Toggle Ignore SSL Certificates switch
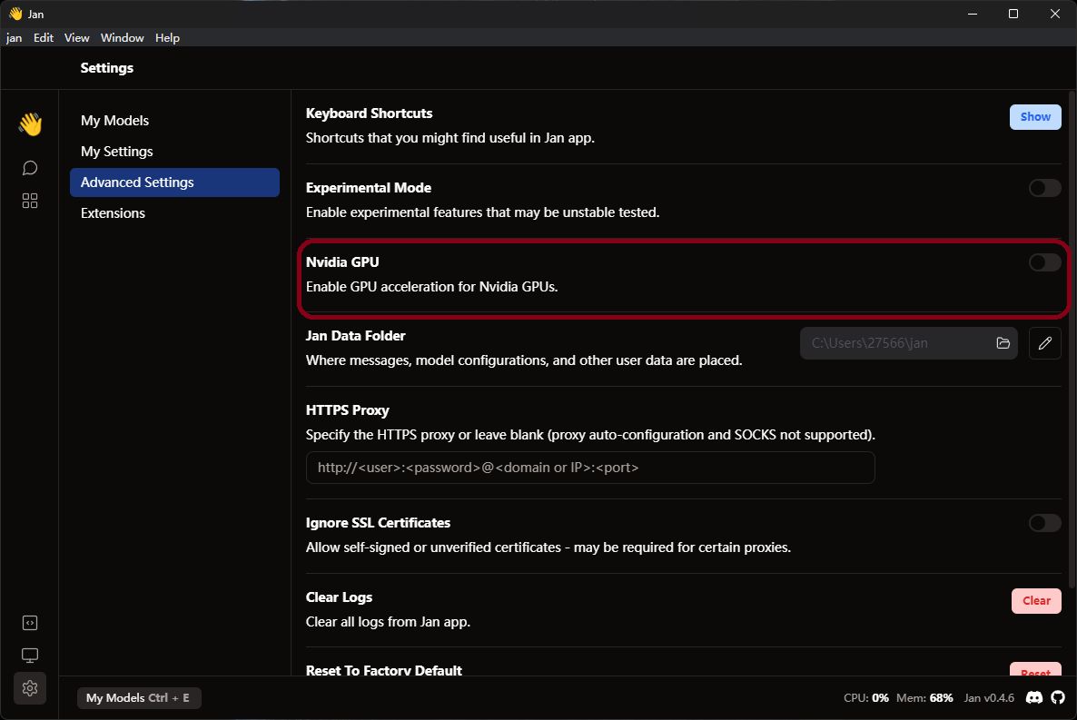The height and width of the screenshot is (720, 1077). tap(1044, 523)
